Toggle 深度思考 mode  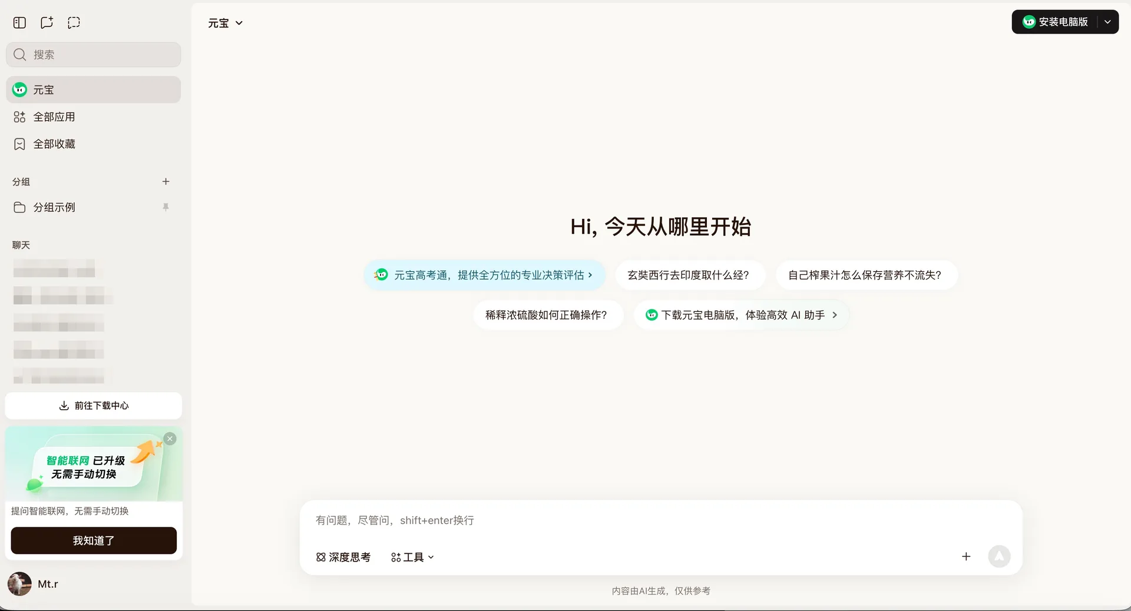click(343, 557)
